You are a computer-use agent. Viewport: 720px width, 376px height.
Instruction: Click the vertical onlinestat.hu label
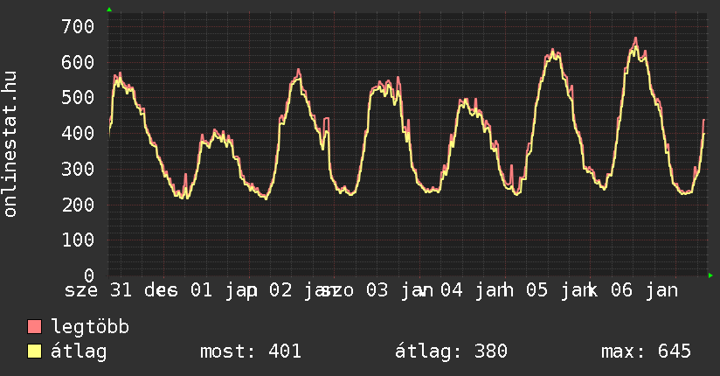pyautogui.click(x=10, y=144)
